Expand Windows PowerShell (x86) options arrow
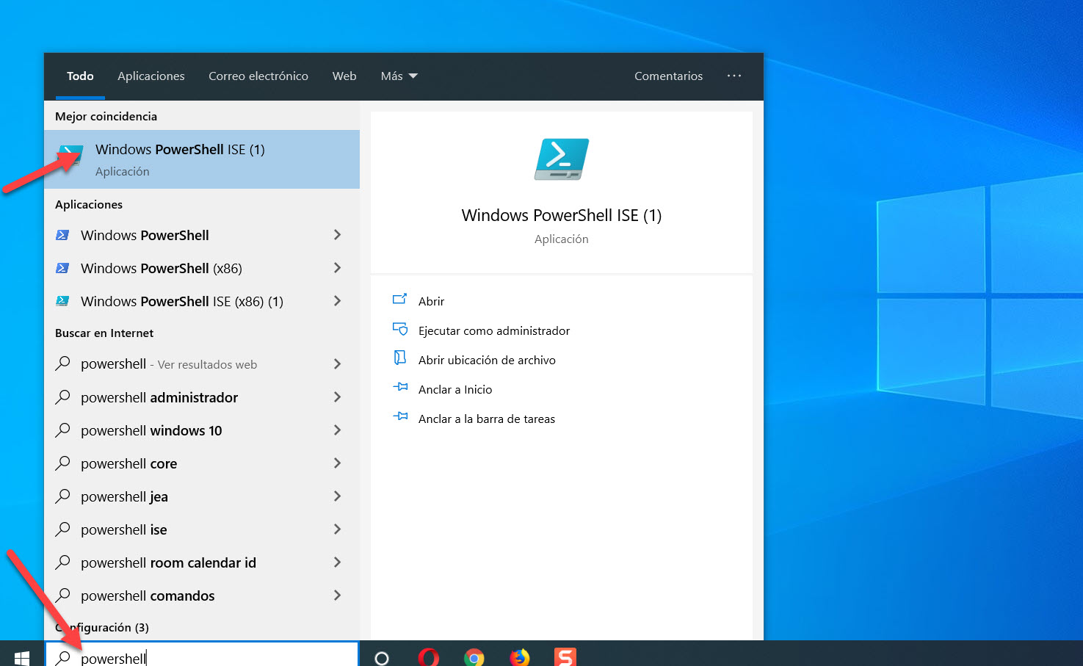The width and height of the screenshot is (1083, 666). coord(338,268)
